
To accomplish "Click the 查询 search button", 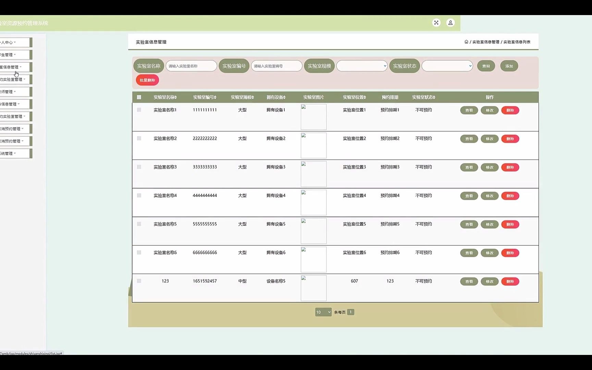I will 486,66.
